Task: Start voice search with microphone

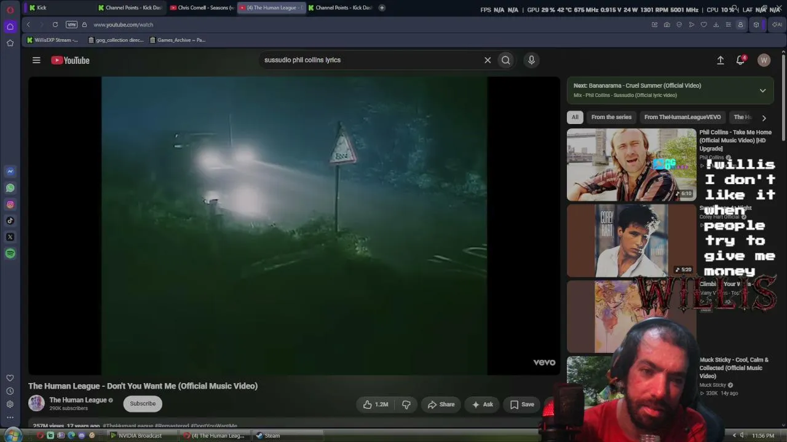Action: click(531, 60)
